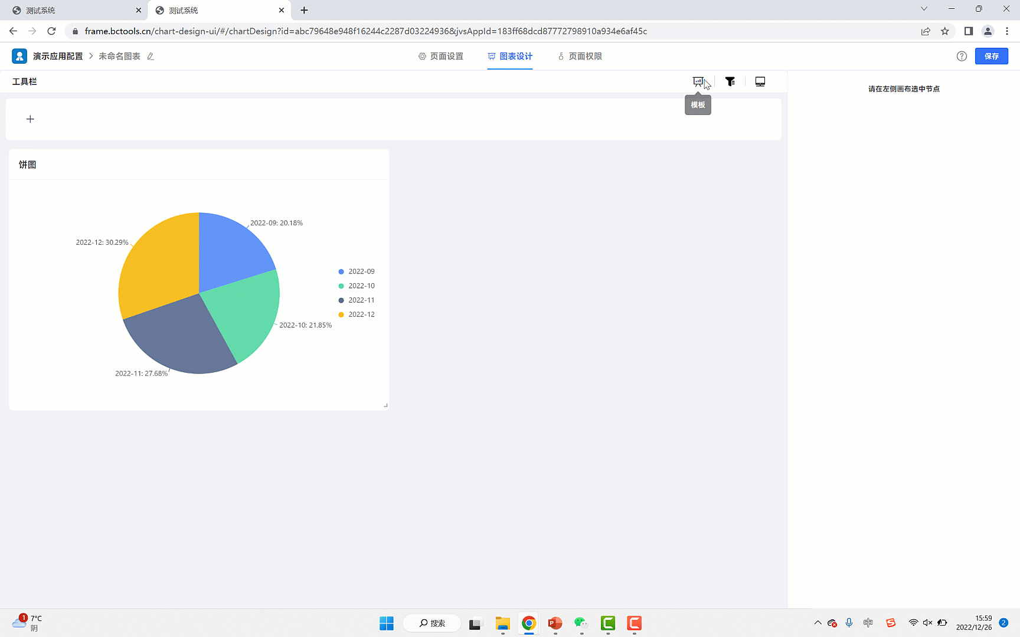Toggle 2022-11 legend series
The image size is (1020, 637).
357,300
